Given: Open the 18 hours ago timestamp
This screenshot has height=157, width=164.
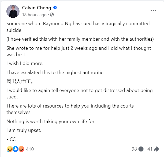Looking at the screenshot, I should (x=34, y=15).
